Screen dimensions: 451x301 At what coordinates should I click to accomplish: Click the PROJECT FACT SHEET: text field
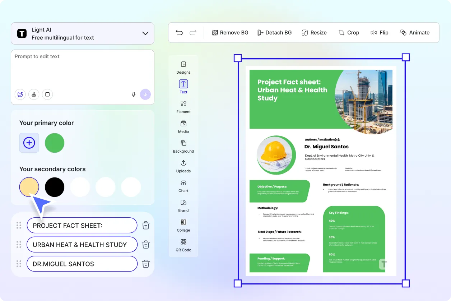coord(82,226)
